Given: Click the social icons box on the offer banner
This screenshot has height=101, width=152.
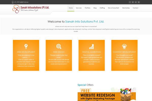Looking at the screenshot, I should tap(126, 94).
